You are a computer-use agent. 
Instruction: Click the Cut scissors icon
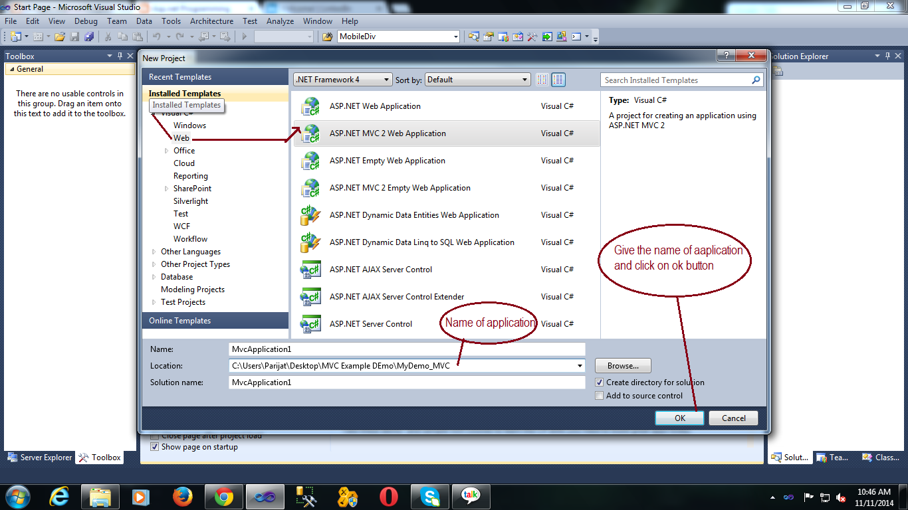tap(108, 37)
